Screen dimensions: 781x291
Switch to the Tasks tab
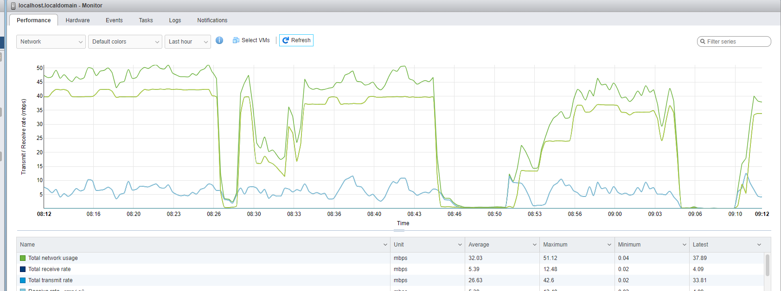tap(146, 20)
